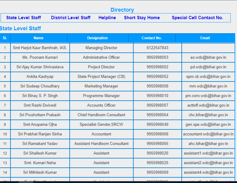Click the Directory page heading
The image size is (237, 183).
click(x=122, y=10)
